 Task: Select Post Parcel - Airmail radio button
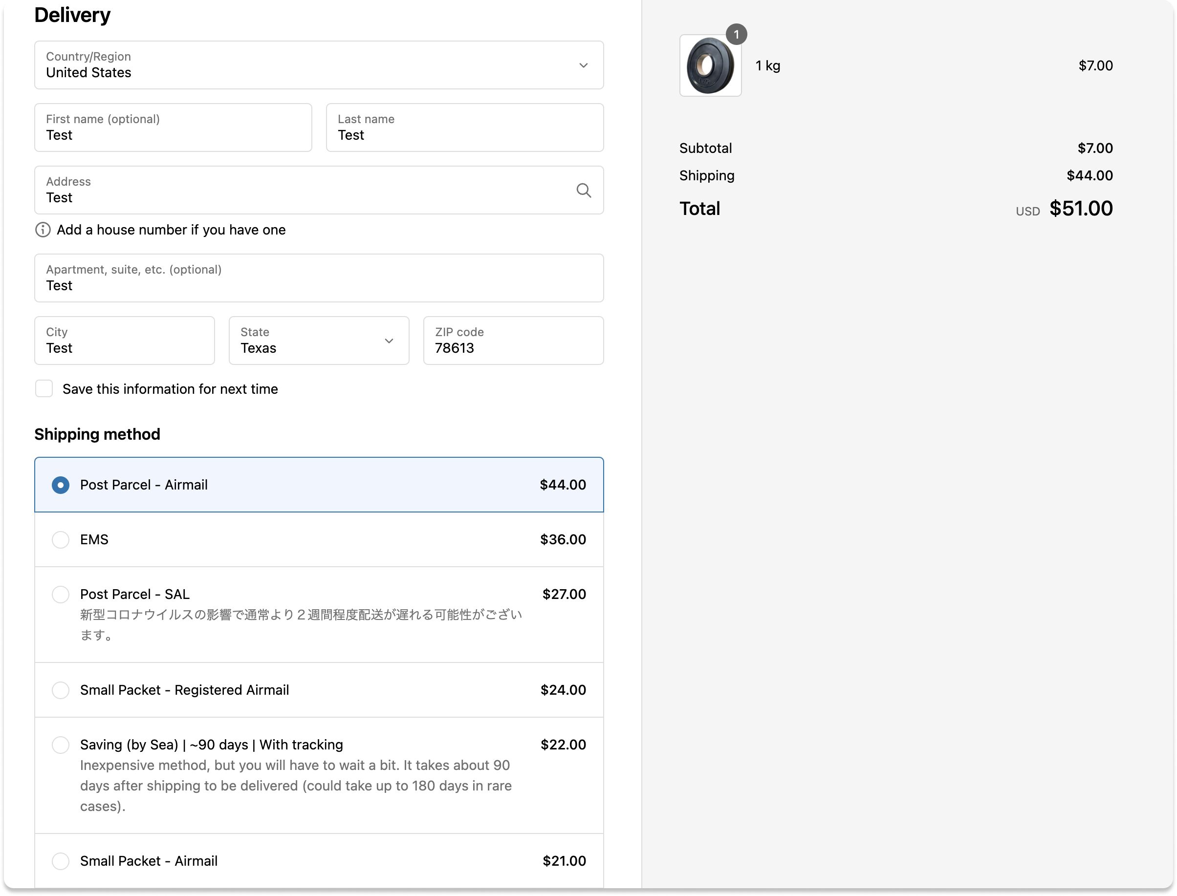coord(60,485)
